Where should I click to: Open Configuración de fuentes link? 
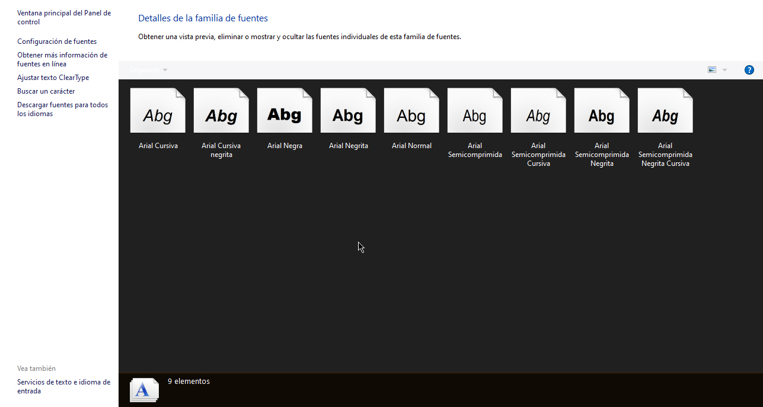click(x=57, y=41)
